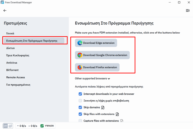
Task: Open the hamburger menu icon at top right
Action: [188, 11]
